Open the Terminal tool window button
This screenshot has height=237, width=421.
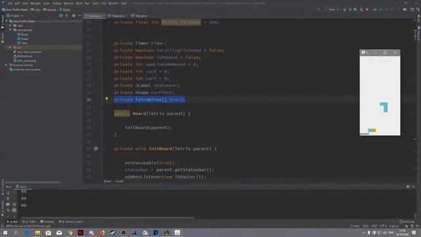click(47, 222)
